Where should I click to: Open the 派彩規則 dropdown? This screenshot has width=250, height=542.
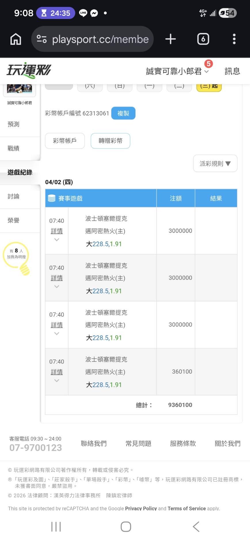pyautogui.click(x=215, y=163)
